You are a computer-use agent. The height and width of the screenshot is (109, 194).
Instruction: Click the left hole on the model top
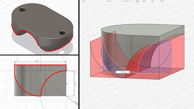(22, 10)
